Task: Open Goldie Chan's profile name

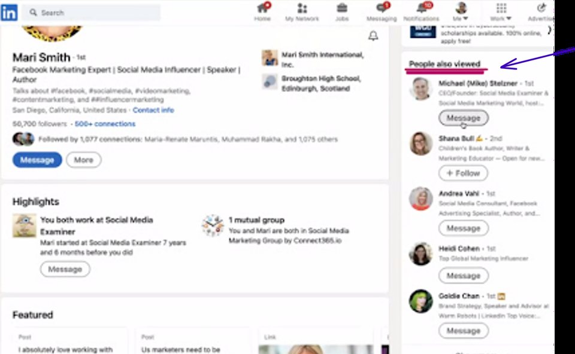Action: point(459,296)
